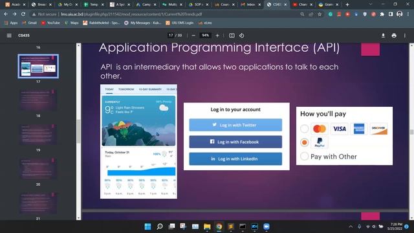The width and height of the screenshot is (414, 233).
Task: Open PDF viewer more actions menu
Action: pos(405,36)
